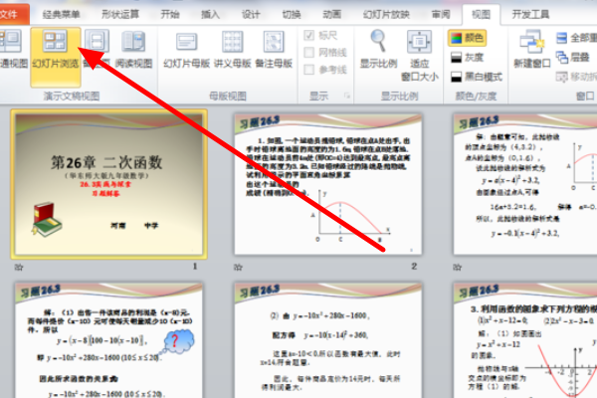
Task: Open 阅读视图 reading view
Action: (x=133, y=50)
